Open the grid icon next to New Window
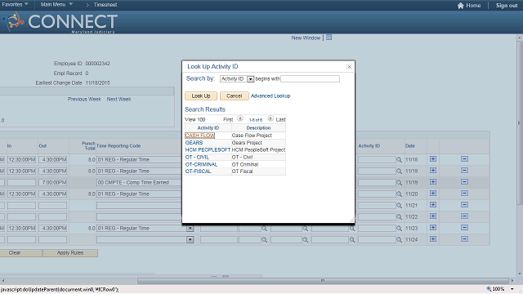The height and width of the screenshot is (294, 523). click(329, 38)
